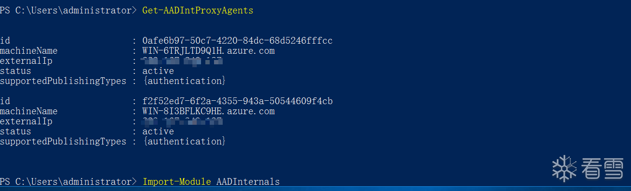Click the AADInternals module name argument
Screen dimensions: 631x191
pos(248,181)
